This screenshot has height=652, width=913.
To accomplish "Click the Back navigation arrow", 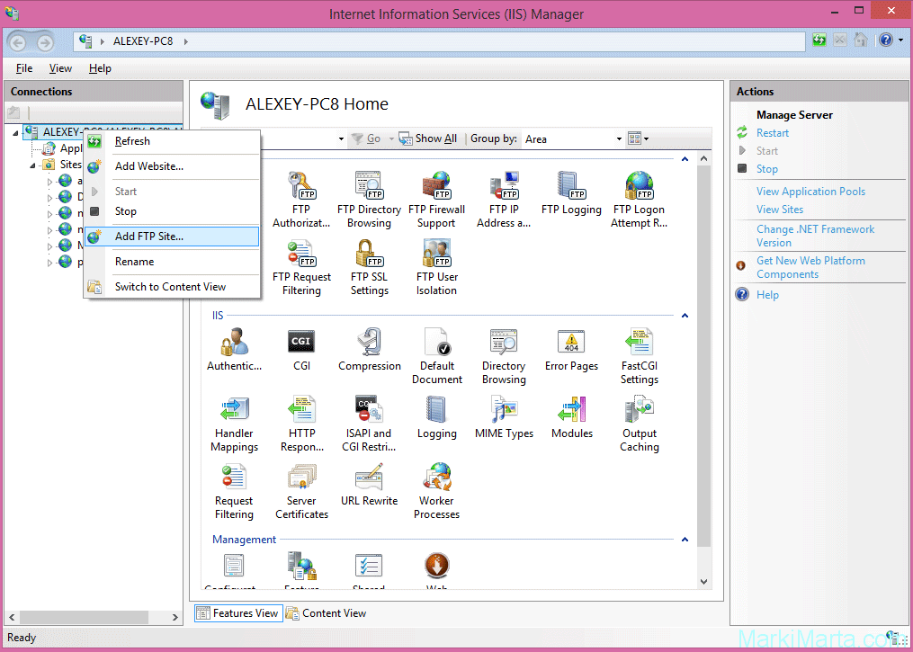I will (x=17, y=42).
